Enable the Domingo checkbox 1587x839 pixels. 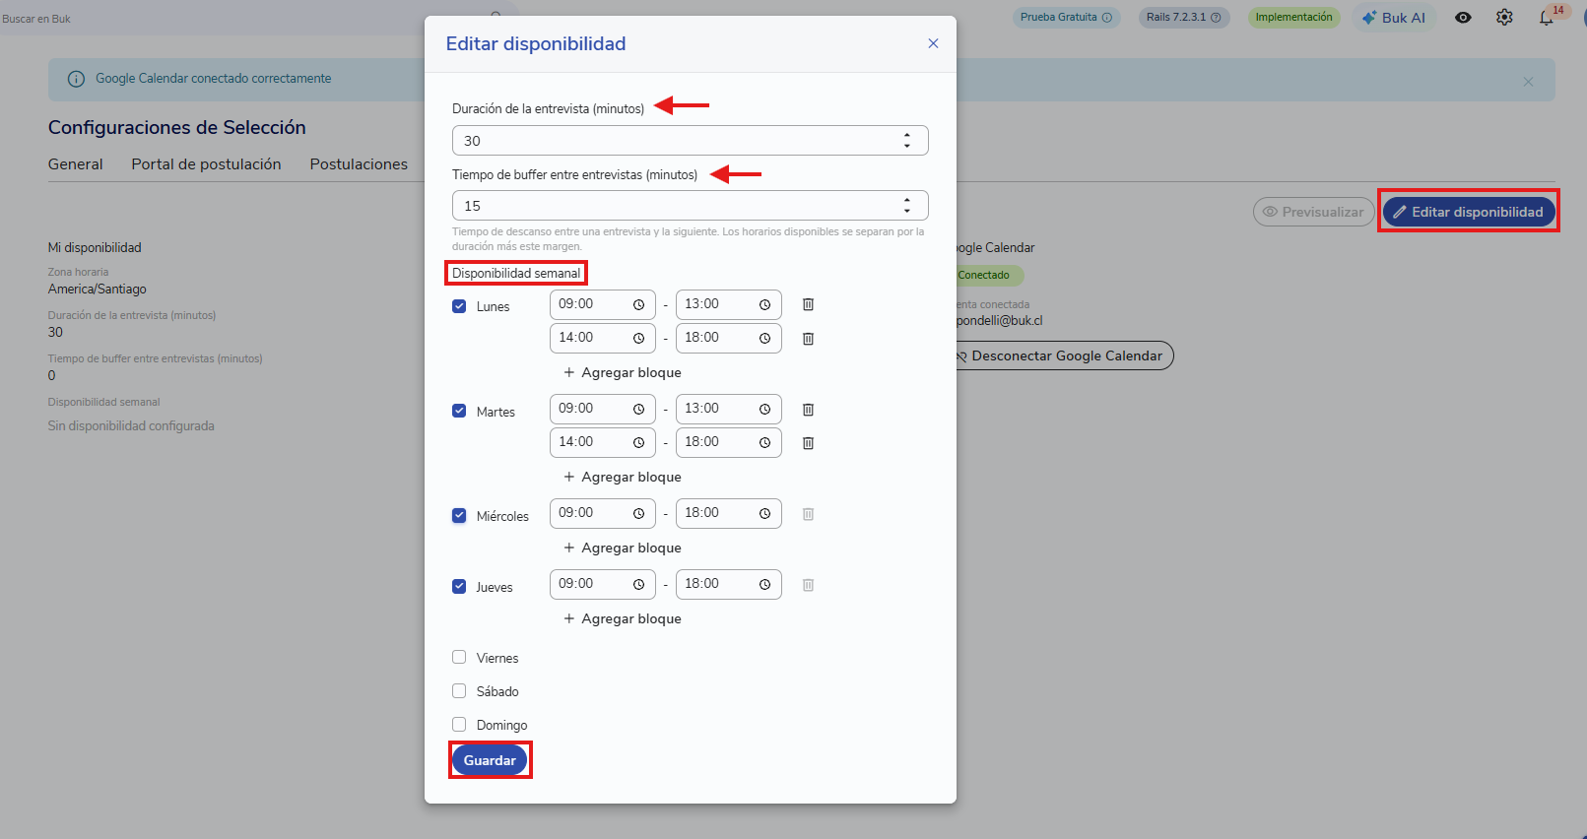pos(459,724)
